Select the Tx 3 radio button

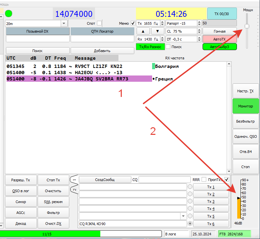click(x=190, y=201)
